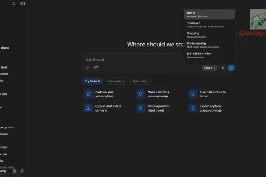266x177 pixels.
Task: Send the prompt with the blue arrow button
Action: click(231, 68)
